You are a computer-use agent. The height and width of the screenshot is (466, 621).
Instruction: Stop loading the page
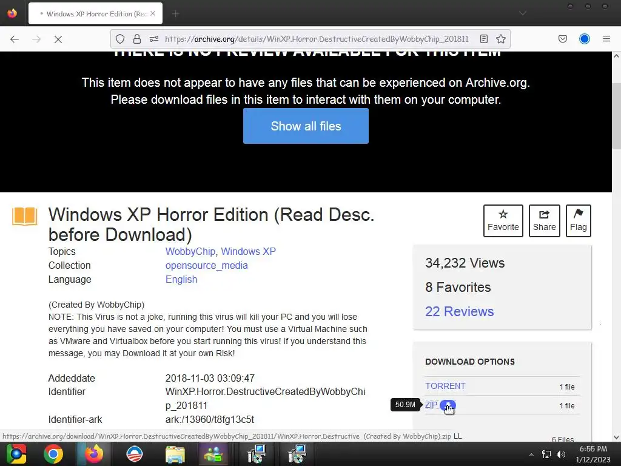tap(58, 39)
